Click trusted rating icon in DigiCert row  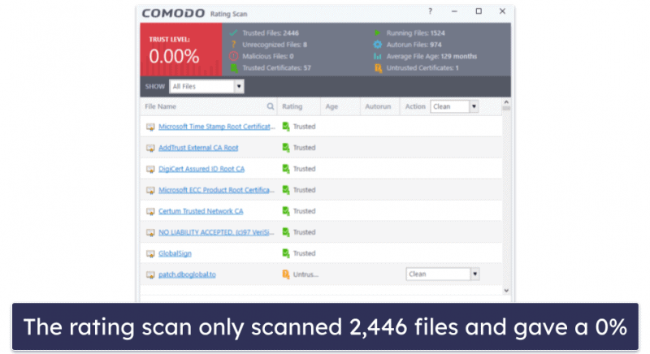[286, 169]
